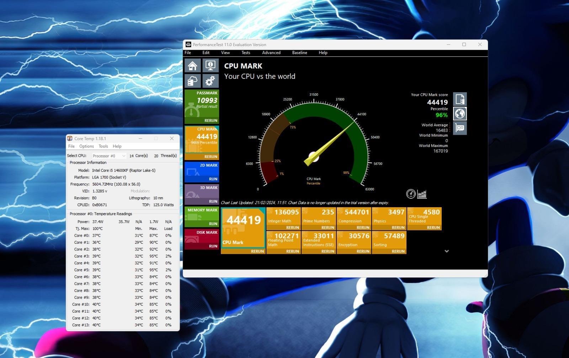The height and width of the screenshot is (358, 569).
Task: Rerun the CPU Mark sidebar test
Action: (211, 156)
